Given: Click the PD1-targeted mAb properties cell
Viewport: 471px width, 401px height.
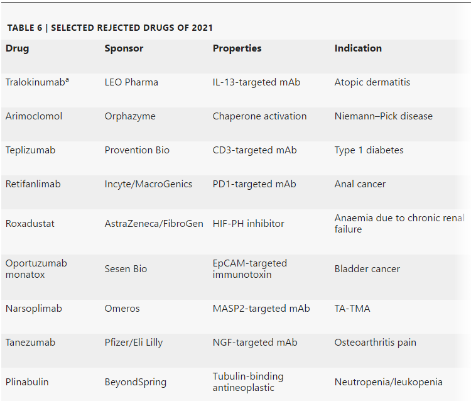Looking at the screenshot, I should 254,184.
